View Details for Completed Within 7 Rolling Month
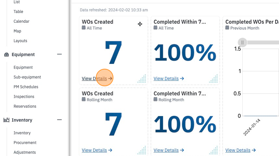This screenshot has height=156, width=279. coord(169,150)
